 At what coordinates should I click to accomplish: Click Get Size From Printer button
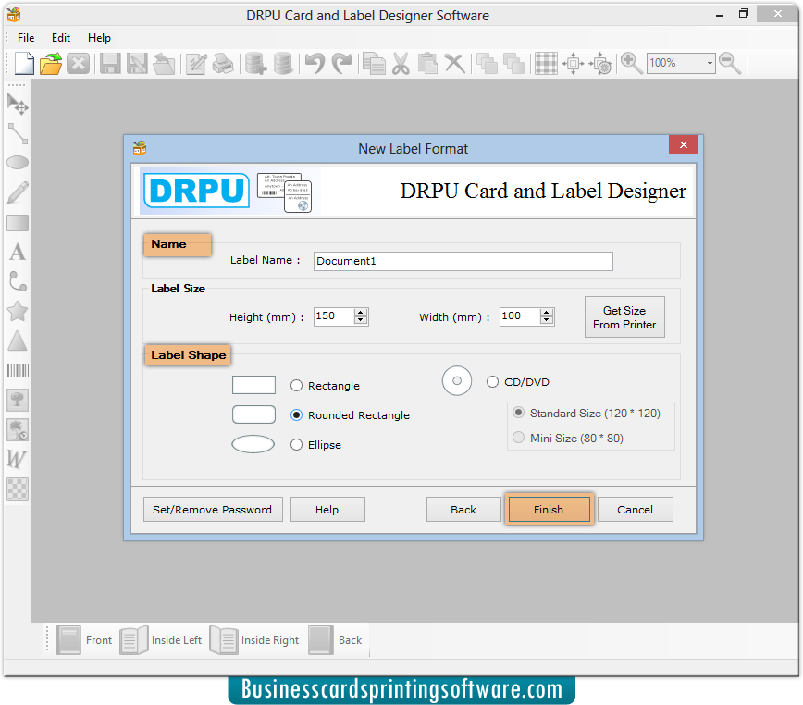point(624,317)
